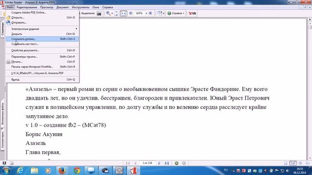The image size is (312, 175).
Task: Open the zoom tool dropdown arrow
Action: pyautogui.click(x=112, y=14)
